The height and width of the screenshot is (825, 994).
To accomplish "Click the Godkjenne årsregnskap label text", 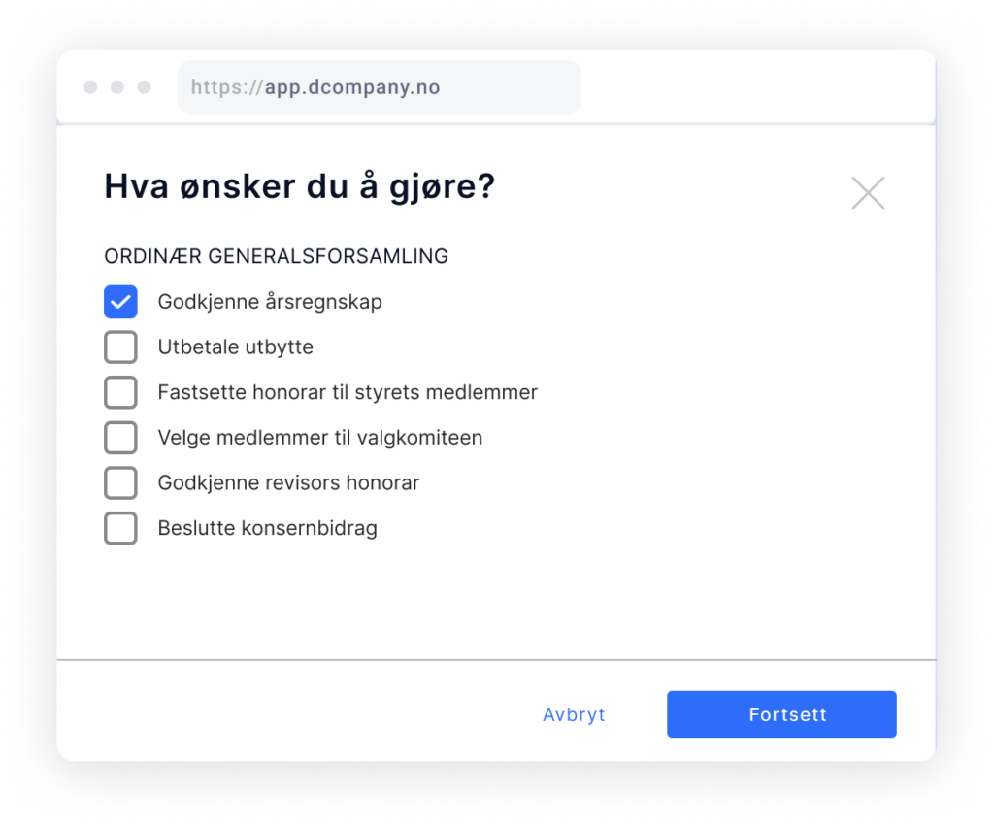I will pyautogui.click(x=270, y=302).
